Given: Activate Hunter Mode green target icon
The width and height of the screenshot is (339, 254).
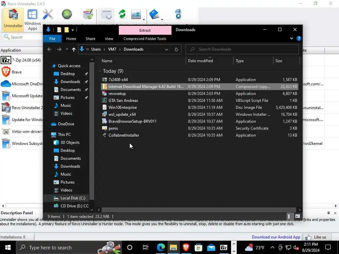Looking at the screenshot, I should click(x=67, y=14).
